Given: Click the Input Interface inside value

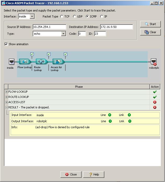Looking at the screenshot, I should (40, 115).
